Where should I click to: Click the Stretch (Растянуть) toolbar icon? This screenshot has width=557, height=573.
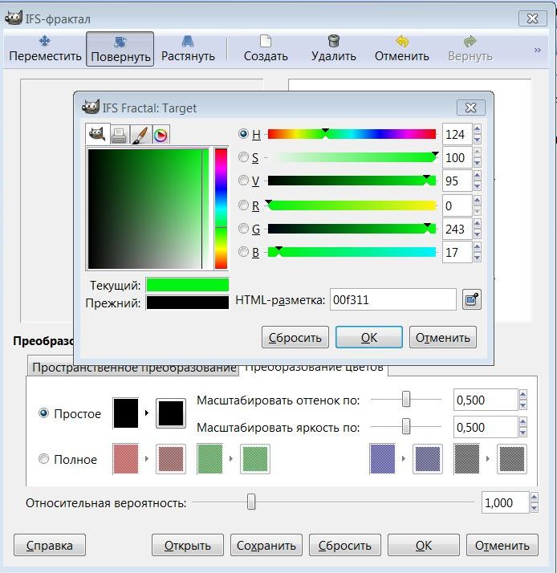click(x=188, y=48)
